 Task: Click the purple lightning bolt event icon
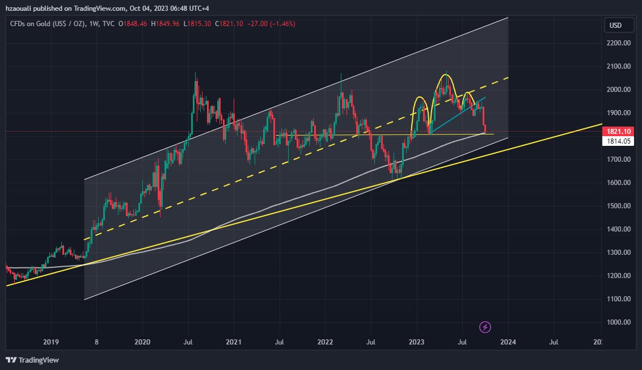point(485,327)
